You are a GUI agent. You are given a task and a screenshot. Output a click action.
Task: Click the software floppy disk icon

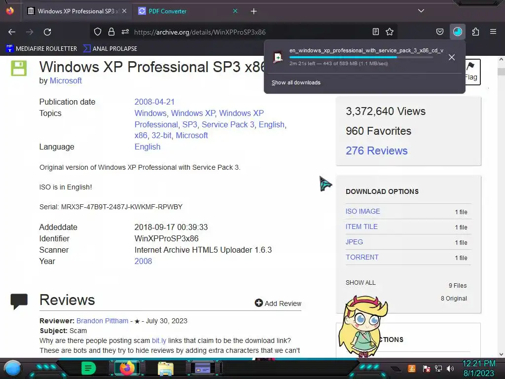[x=19, y=68]
